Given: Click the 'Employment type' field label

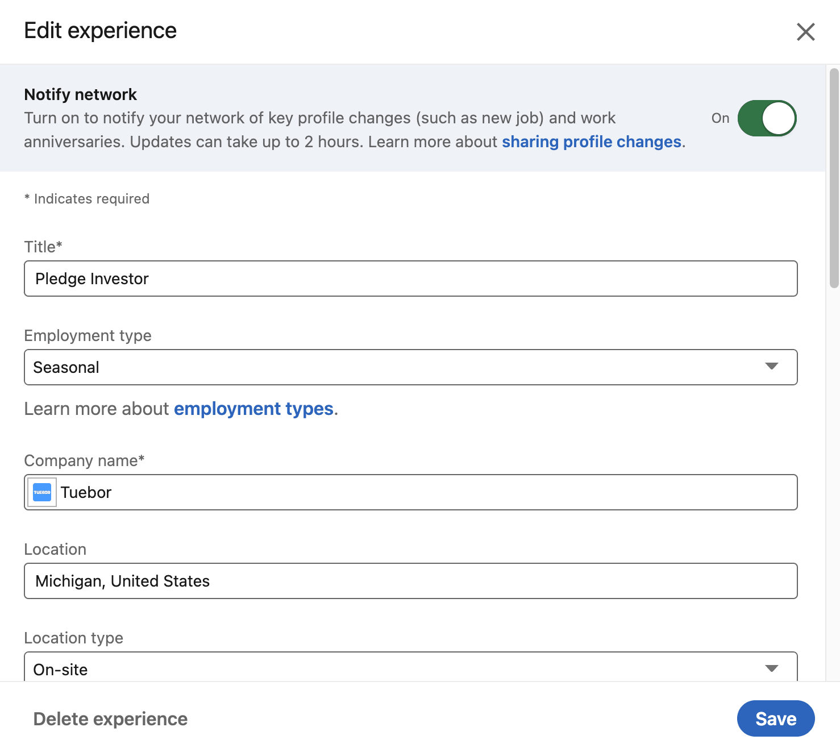Looking at the screenshot, I should coord(88,335).
